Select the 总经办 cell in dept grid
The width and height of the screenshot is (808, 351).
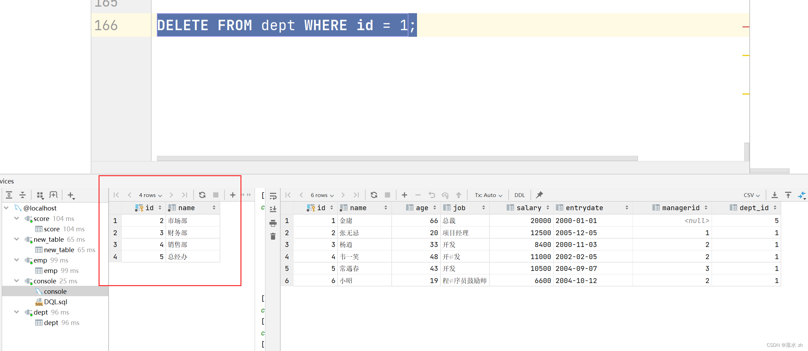193,257
